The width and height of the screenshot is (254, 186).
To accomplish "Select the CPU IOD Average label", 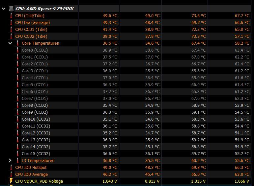I will click(31, 174).
